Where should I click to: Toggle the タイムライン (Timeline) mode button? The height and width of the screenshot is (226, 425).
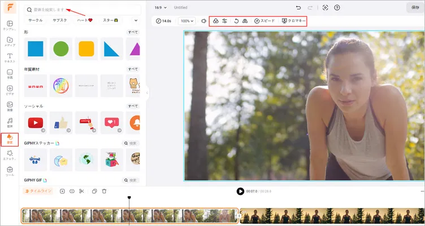38,191
